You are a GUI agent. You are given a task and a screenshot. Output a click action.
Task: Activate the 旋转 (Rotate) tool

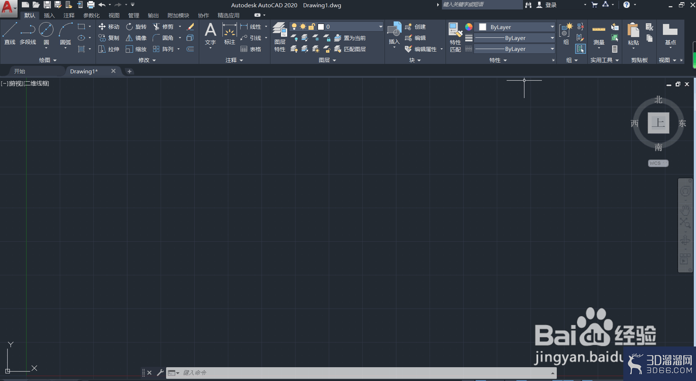[x=136, y=27]
